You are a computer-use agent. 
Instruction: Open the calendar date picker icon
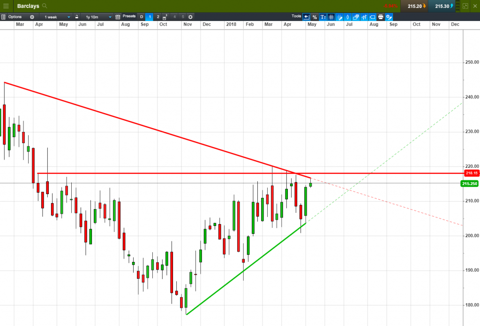click(x=118, y=17)
